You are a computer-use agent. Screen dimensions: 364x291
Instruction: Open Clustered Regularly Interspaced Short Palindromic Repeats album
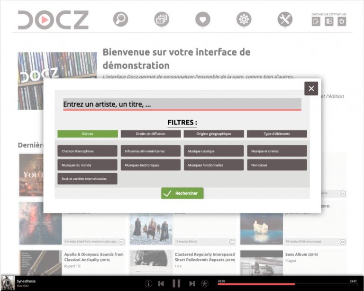click(205, 257)
